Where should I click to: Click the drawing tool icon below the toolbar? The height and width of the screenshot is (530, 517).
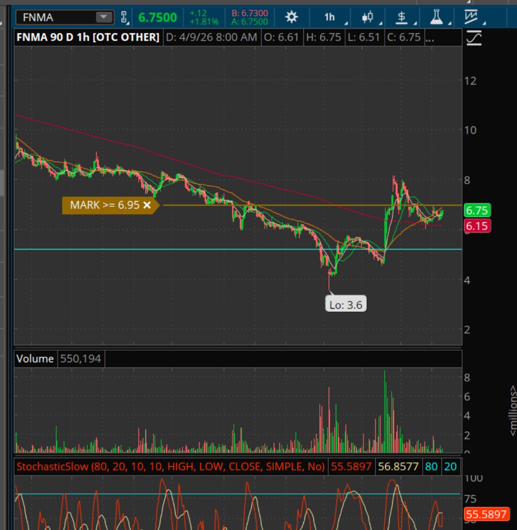pyautogui.click(x=474, y=38)
